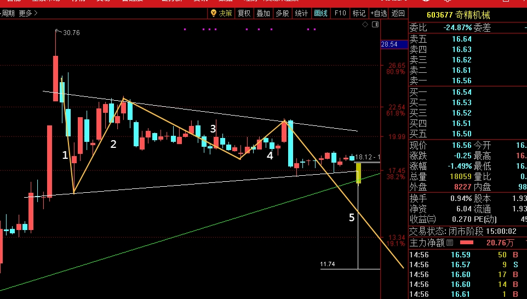
Task: Click the 委比 value -24.87%
Action: (x=457, y=27)
